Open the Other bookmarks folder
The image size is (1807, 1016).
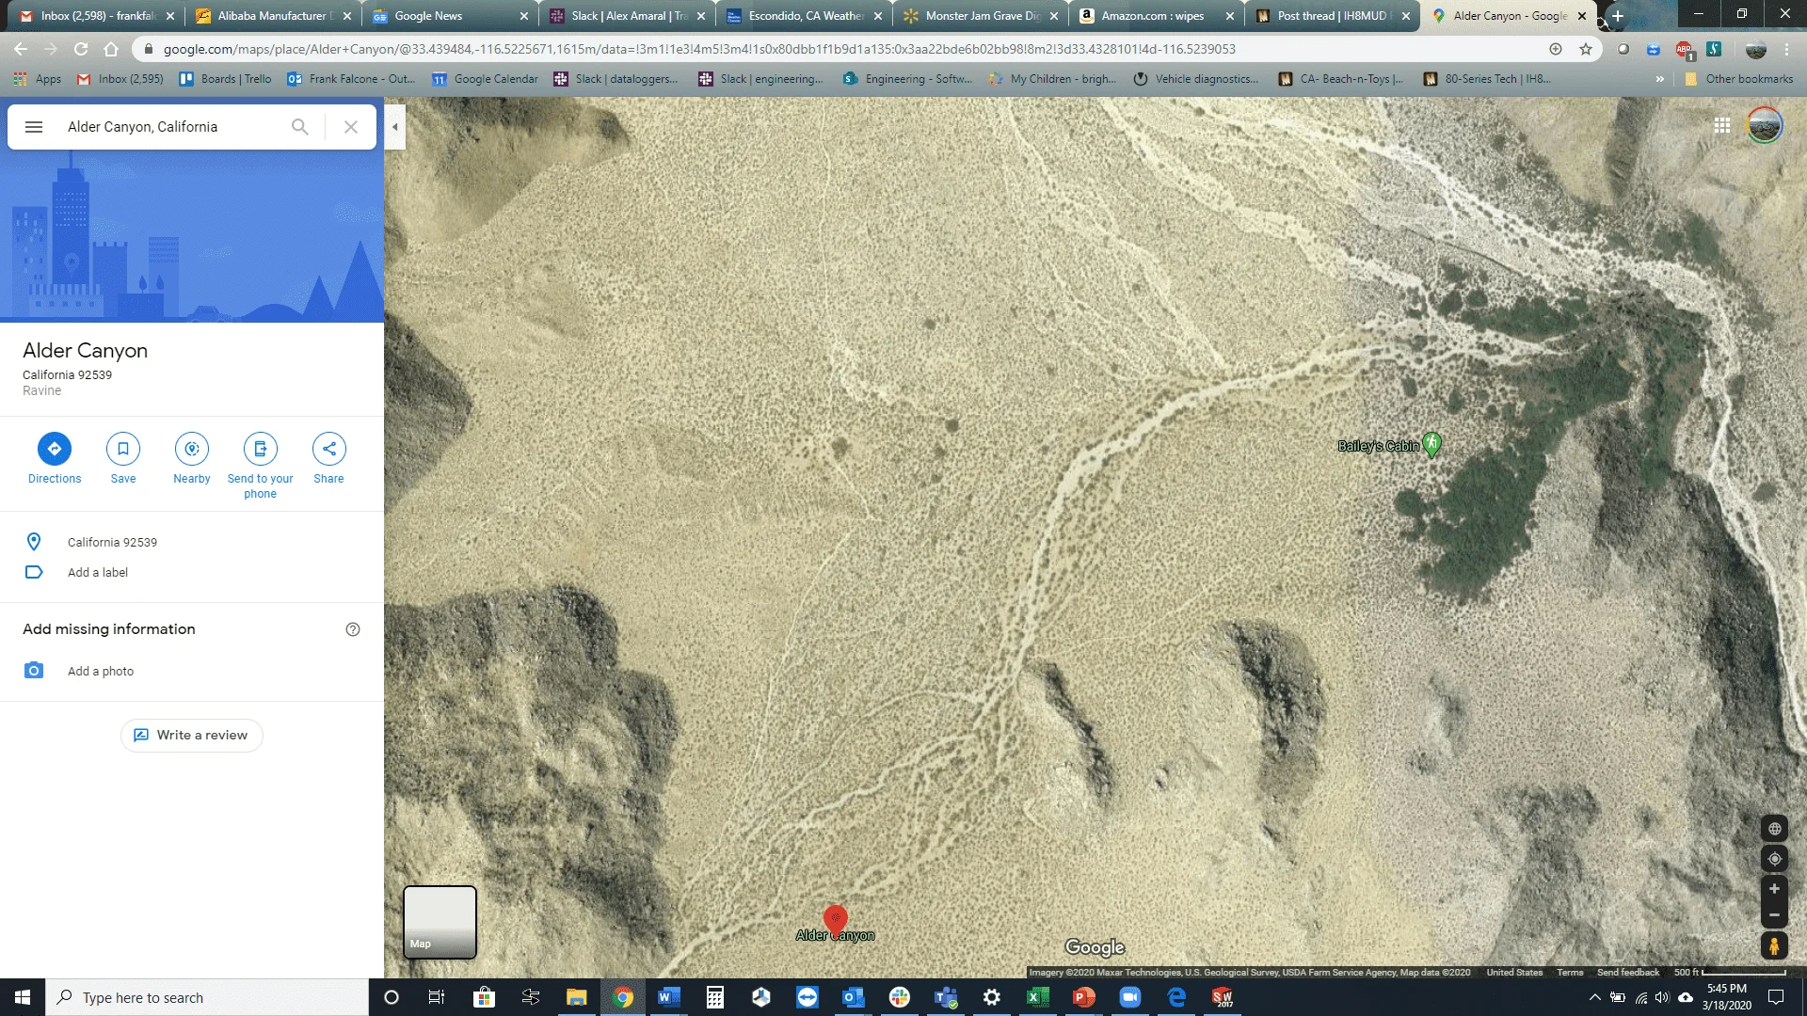point(1739,79)
